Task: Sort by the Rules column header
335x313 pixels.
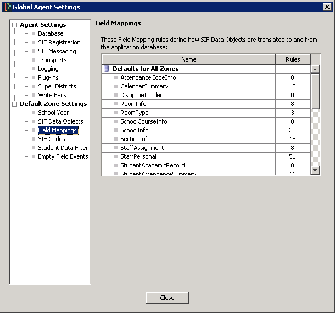Action: 293,59
